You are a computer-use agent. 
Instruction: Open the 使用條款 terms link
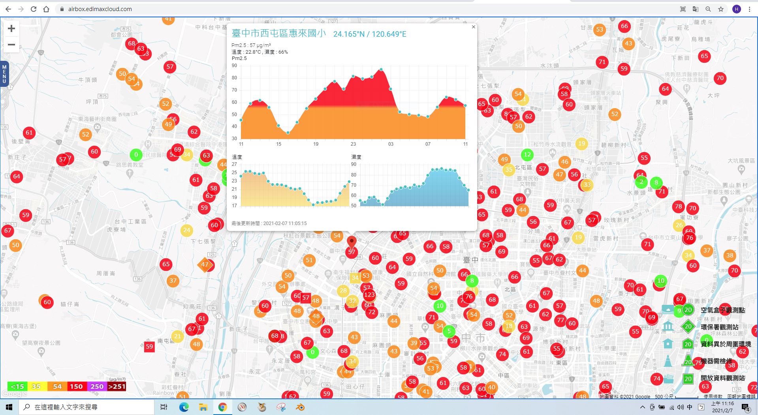click(x=713, y=396)
